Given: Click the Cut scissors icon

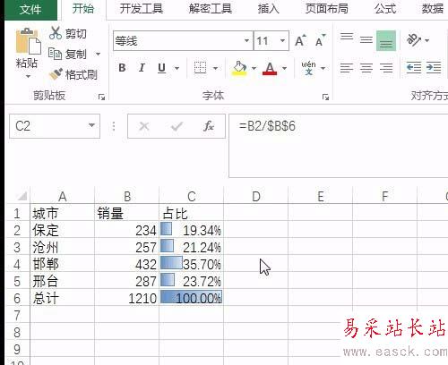Looking at the screenshot, I should (56, 33).
